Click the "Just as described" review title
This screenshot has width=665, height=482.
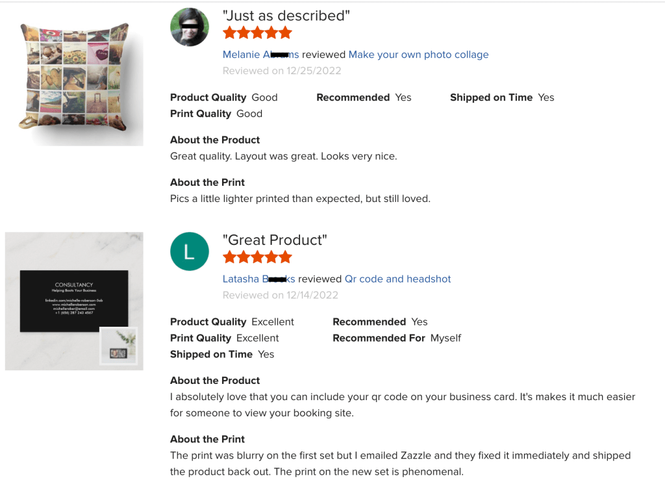pos(286,16)
